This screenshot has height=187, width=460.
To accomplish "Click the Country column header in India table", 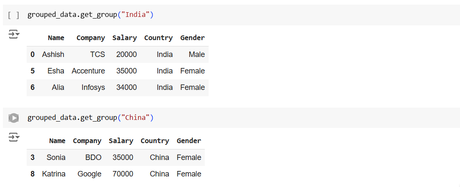I will coord(158,38).
